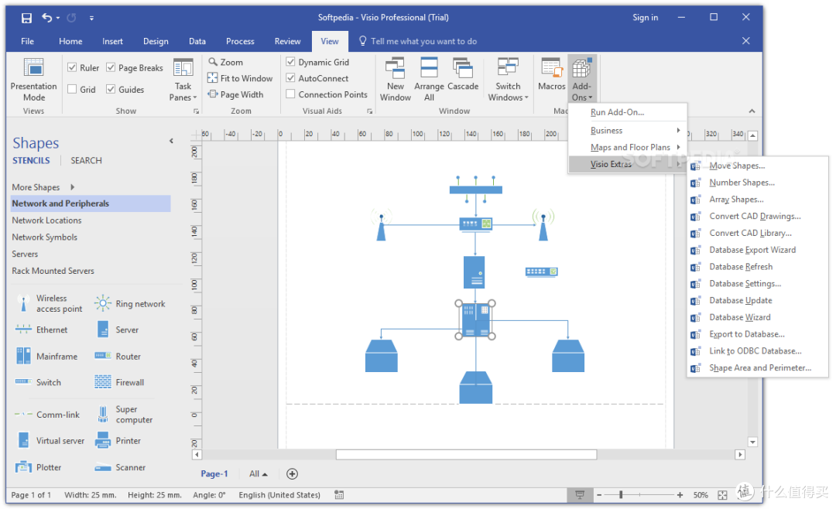
Task: Enable the Grid checkbox
Action: point(72,89)
